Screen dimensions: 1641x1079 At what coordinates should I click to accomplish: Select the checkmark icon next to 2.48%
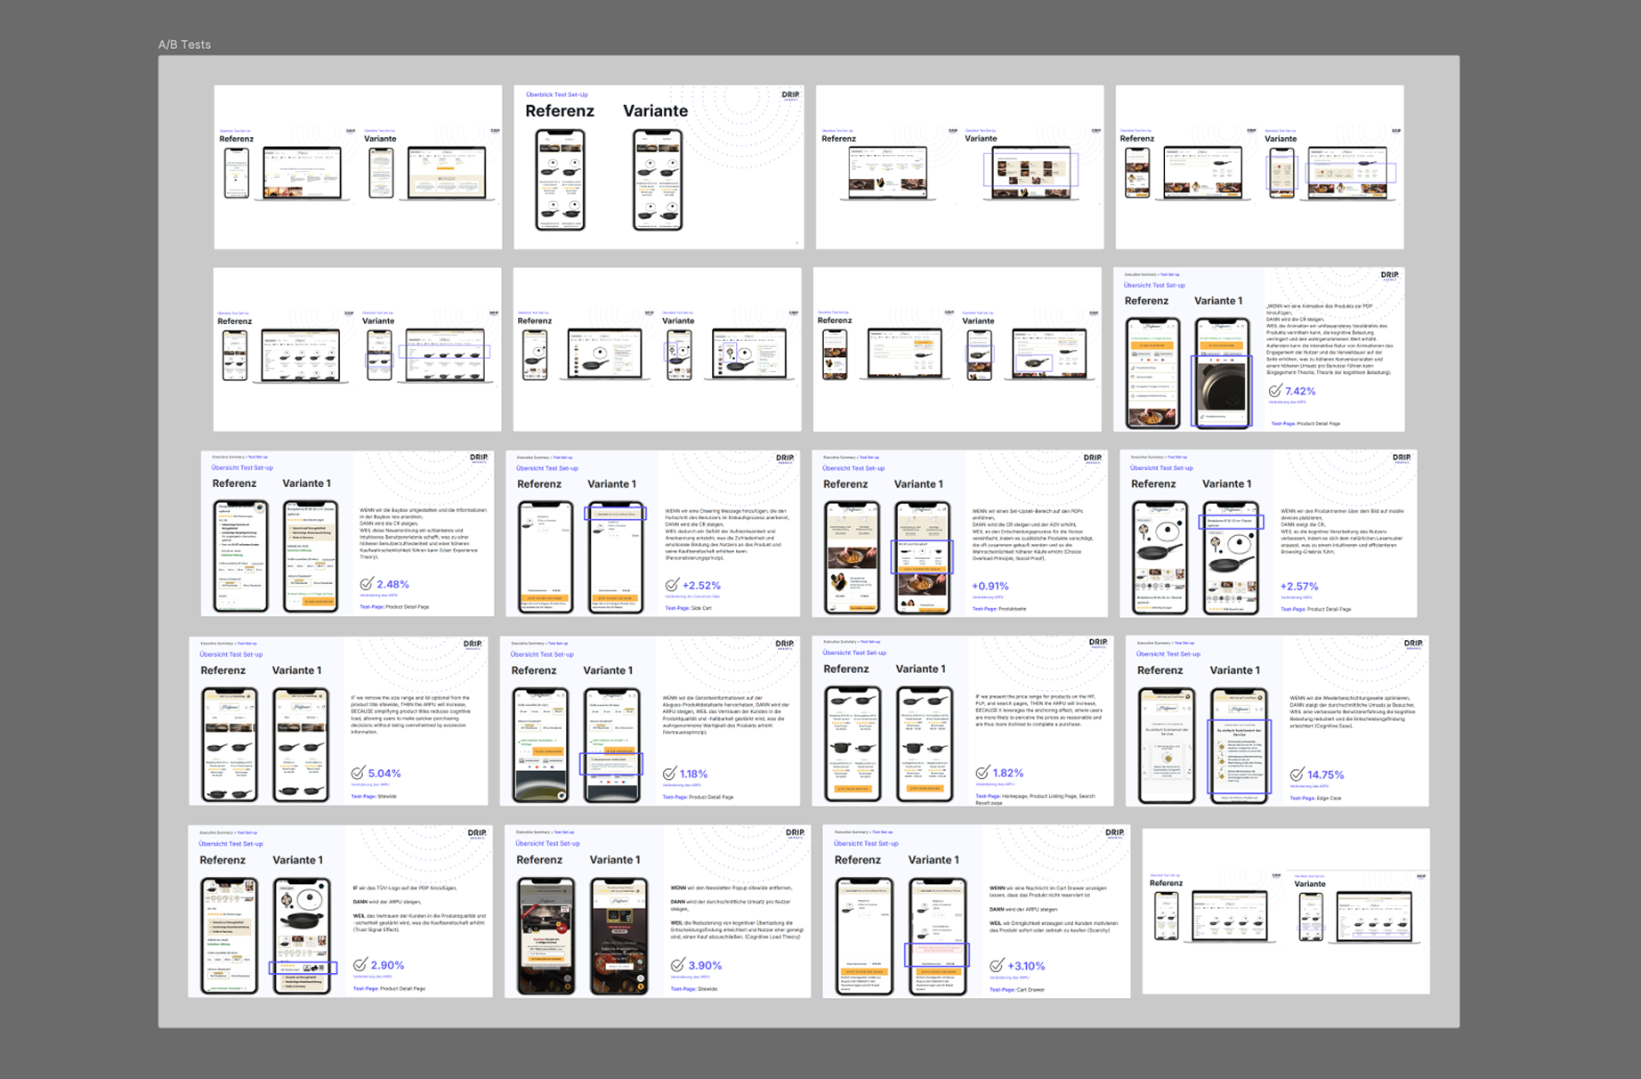(367, 584)
